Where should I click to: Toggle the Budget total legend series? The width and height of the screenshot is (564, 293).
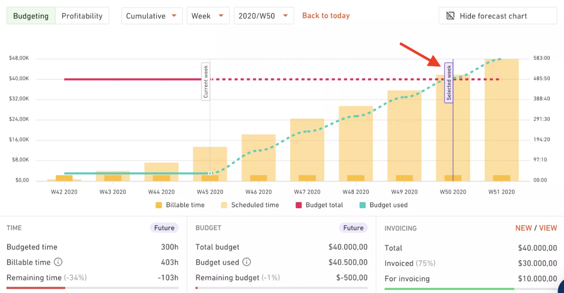pyautogui.click(x=319, y=205)
